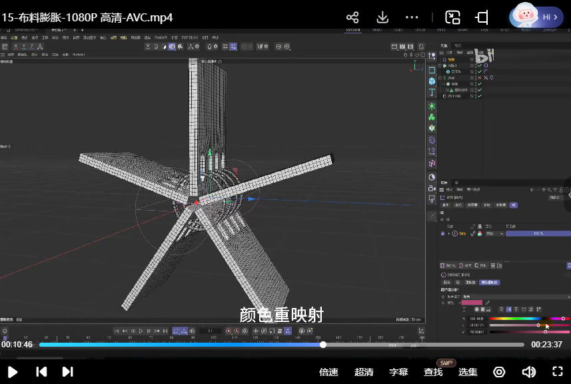The height and width of the screenshot is (384, 571).
Task: Skip to the next video
Action: pos(67,371)
